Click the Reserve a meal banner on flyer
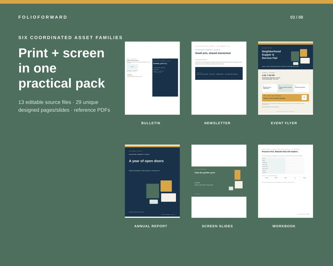The image size is (333, 266). pos(286,98)
